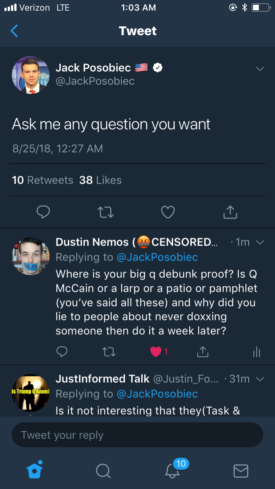Image resolution: width=275 pixels, height=489 pixels.
Task: Go to the Home tab
Action: coord(35,470)
